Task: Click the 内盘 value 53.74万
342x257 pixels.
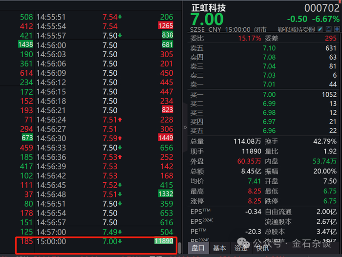Action: coord(325,161)
